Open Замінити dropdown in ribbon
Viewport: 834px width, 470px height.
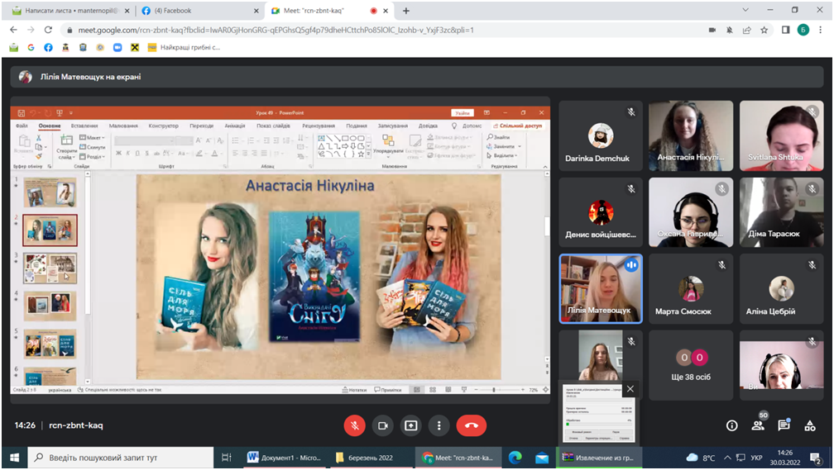pyautogui.click(x=504, y=146)
